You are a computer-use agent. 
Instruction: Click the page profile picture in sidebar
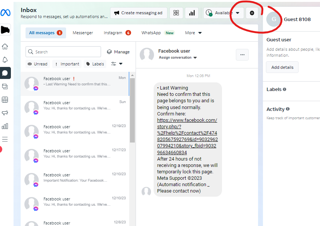click(x=5, y=30)
